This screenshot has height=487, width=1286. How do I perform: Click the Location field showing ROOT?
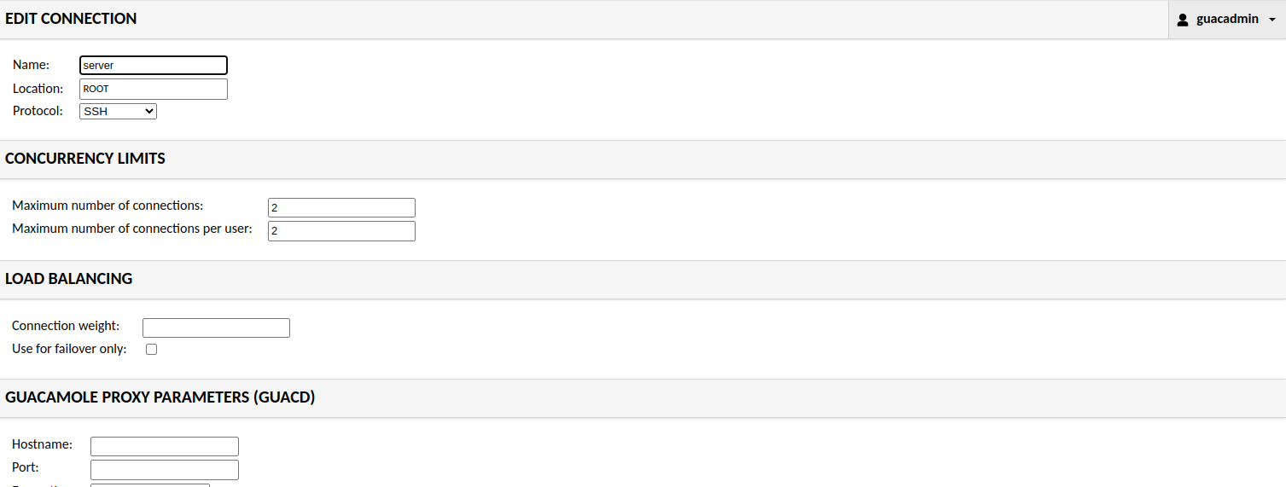154,89
